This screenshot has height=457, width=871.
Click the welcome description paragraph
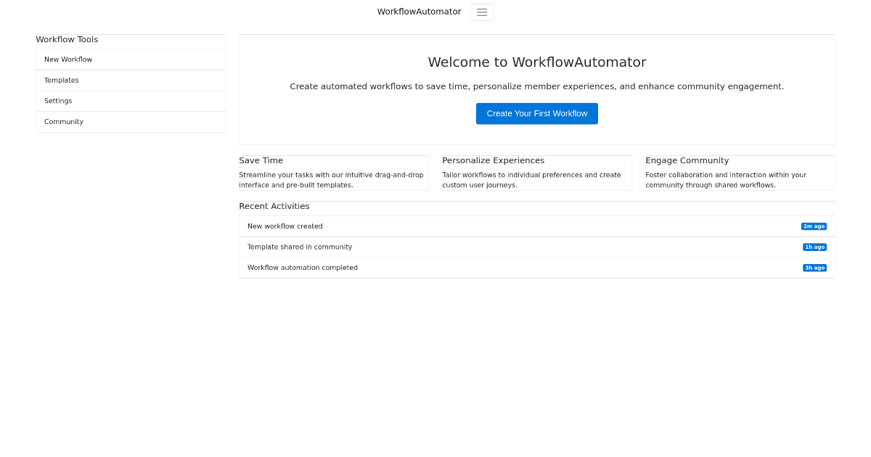click(537, 86)
